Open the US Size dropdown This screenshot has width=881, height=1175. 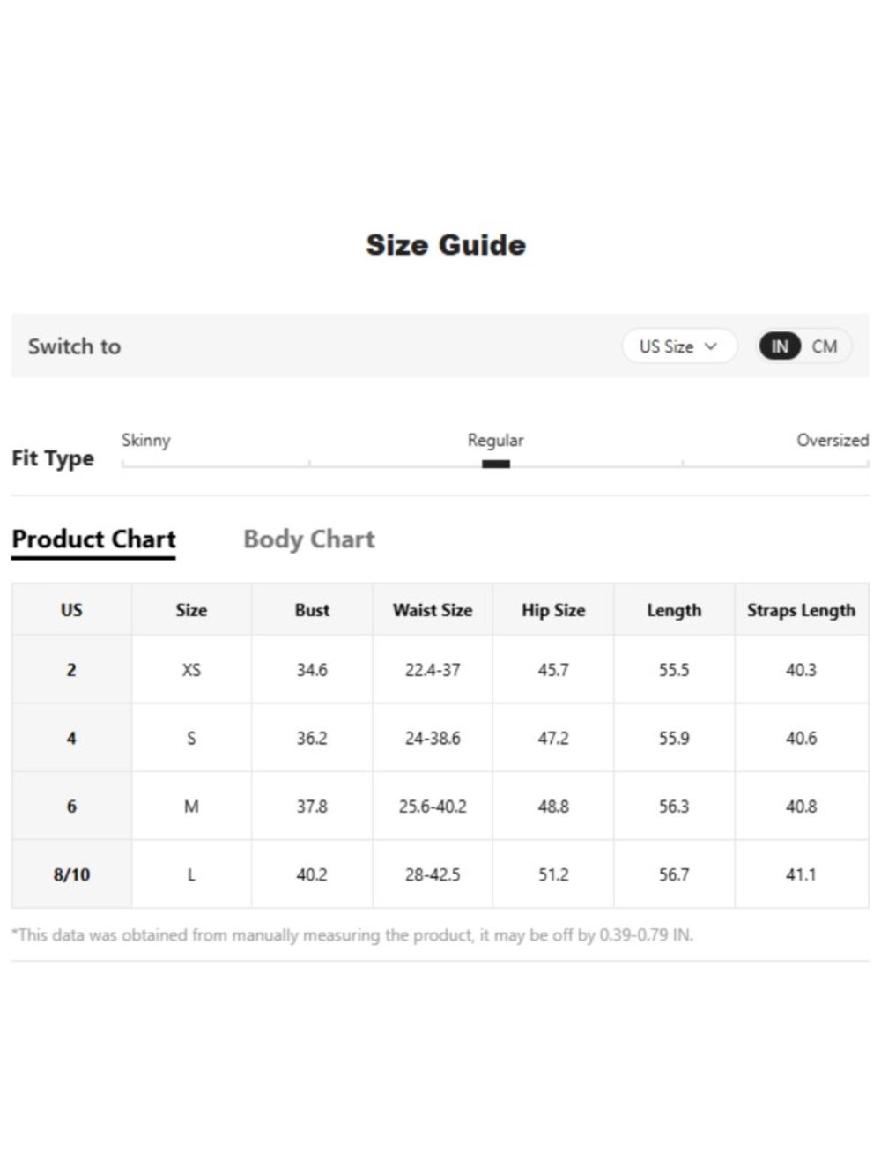click(x=678, y=346)
